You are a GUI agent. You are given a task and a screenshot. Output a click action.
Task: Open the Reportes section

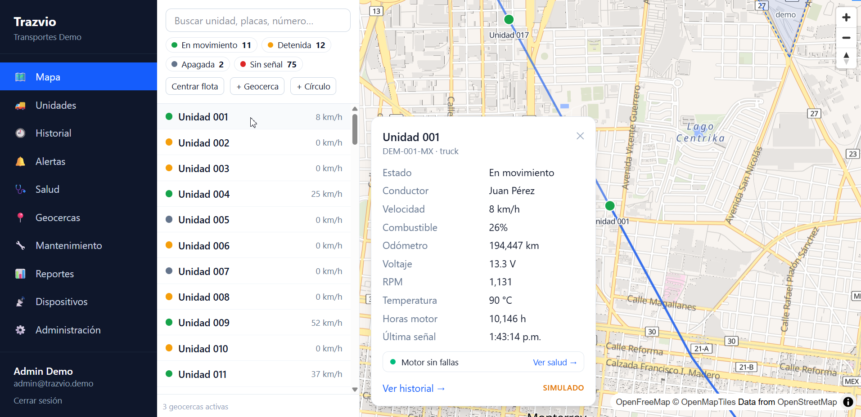point(78,274)
